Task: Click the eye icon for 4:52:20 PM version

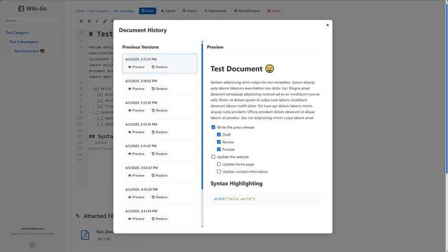Action: click(x=130, y=197)
